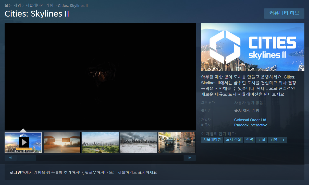The height and width of the screenshot is (185, 309).
Task: Click the Cities Skylines II header image
Action: pos(253,47)
